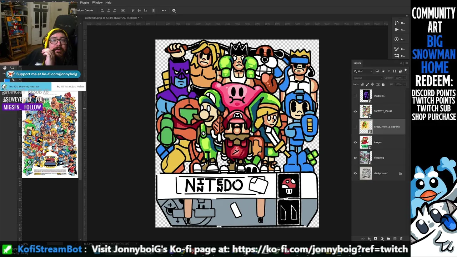The image size is (457, 257).
Task: Click the link layers icon
Action: coord(363,238)
